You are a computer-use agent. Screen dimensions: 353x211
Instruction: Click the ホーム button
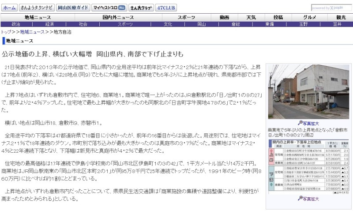click(x=9, y=8)
